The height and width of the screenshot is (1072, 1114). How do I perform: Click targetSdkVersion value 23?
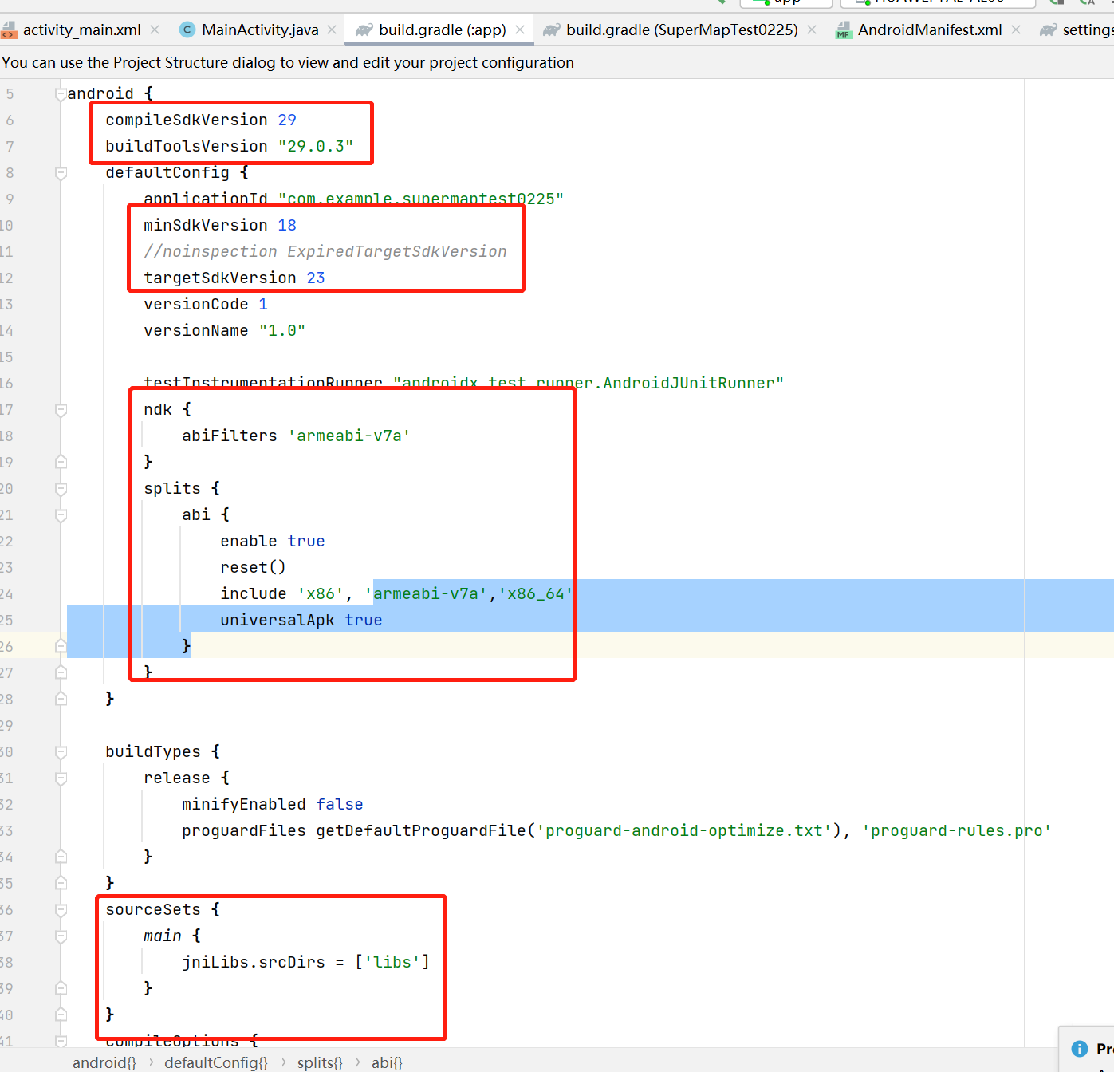316,278
